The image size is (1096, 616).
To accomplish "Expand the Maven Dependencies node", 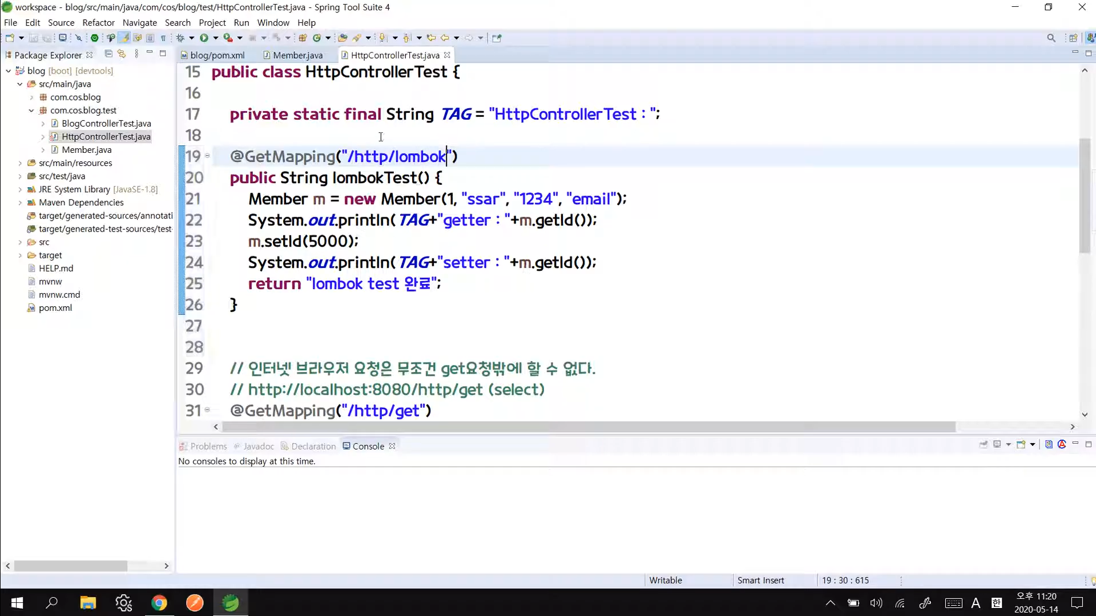I will tap(20, 202).
